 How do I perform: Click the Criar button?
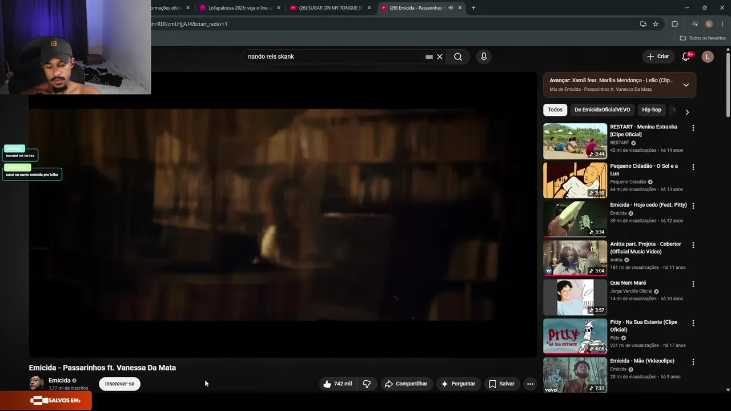point(657,57)
